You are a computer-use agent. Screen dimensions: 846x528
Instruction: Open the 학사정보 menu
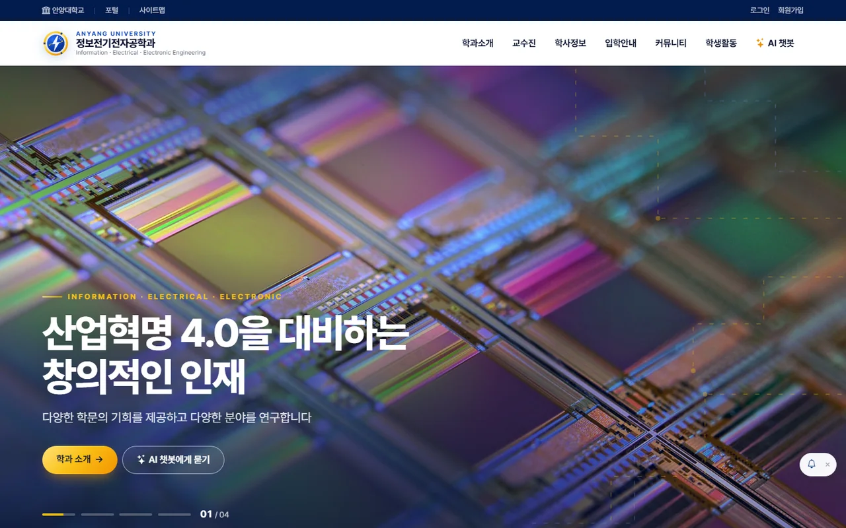tap(570, 44)
